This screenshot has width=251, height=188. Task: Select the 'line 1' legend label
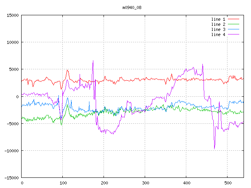[x=218, y=19]
